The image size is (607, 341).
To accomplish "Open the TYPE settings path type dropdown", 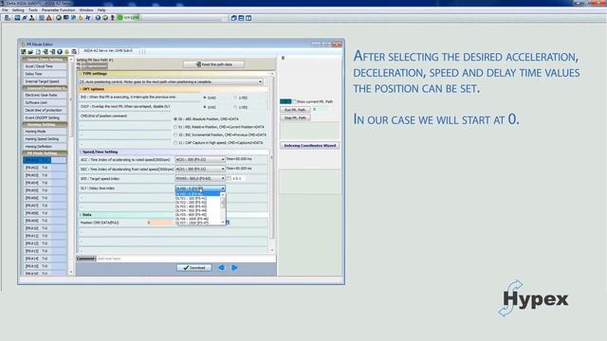I will tap(171, 81).
